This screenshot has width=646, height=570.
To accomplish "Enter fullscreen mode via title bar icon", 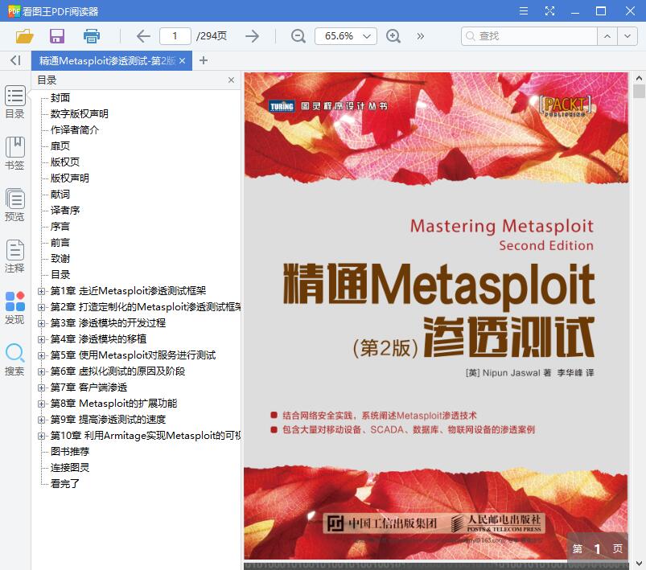I will (x=549, y=11).
